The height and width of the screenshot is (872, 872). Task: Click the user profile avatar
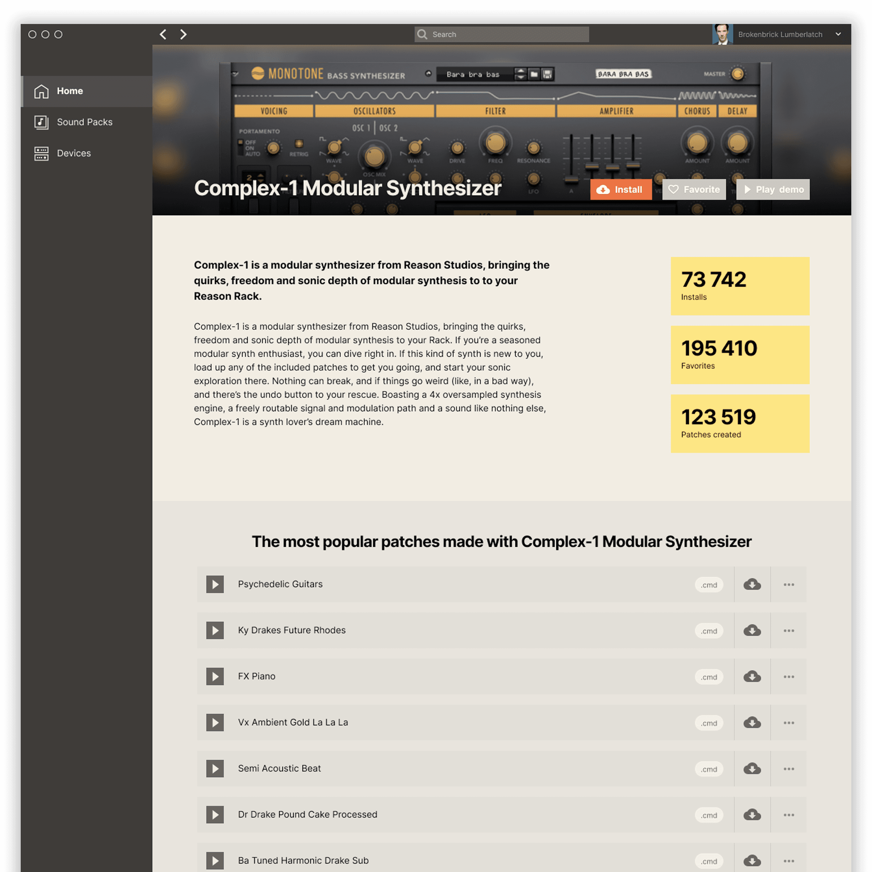click(722, 34)
